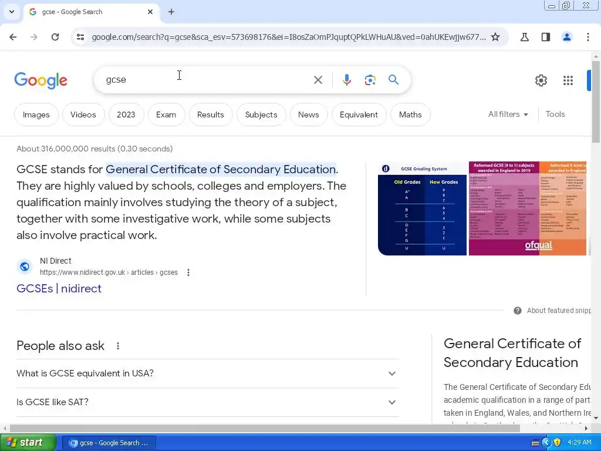Open the Chrome profile avatar
The image size is (601, 451).
566,37
